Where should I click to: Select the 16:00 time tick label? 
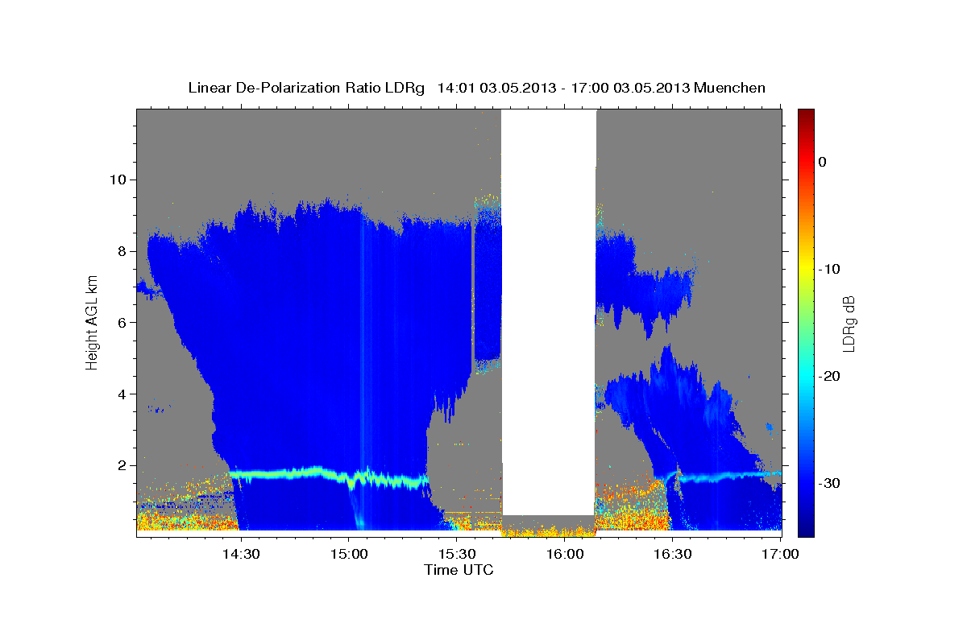(565, 554)
